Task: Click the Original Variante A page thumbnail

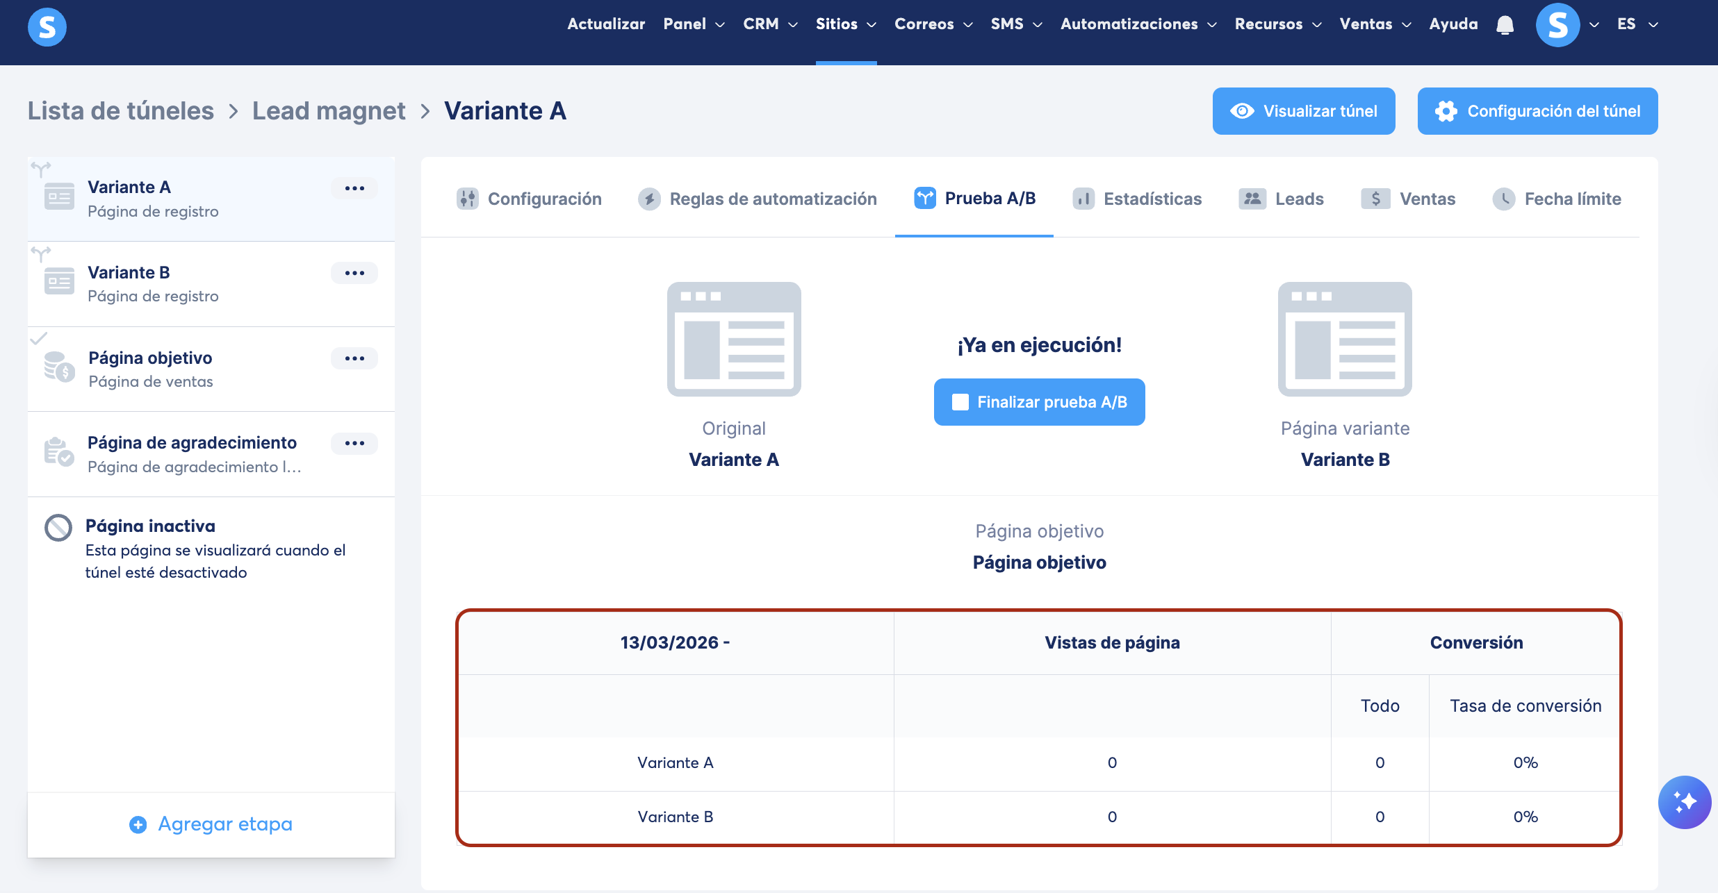Action: click(x=734, y=339)
